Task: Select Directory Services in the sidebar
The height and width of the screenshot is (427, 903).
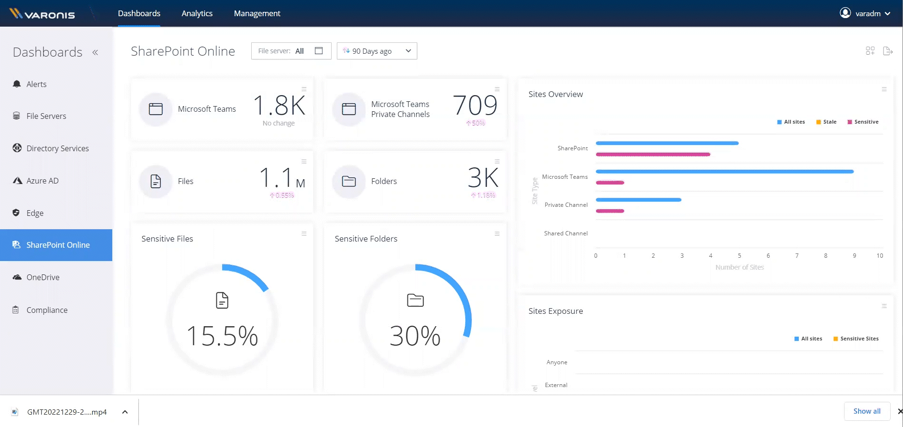Action: point(56,148)
